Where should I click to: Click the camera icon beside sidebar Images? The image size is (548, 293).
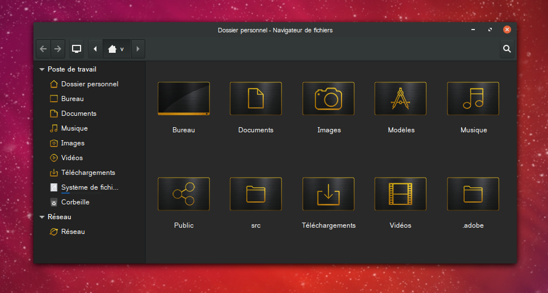pyautogui.click(x=54, y=143)
